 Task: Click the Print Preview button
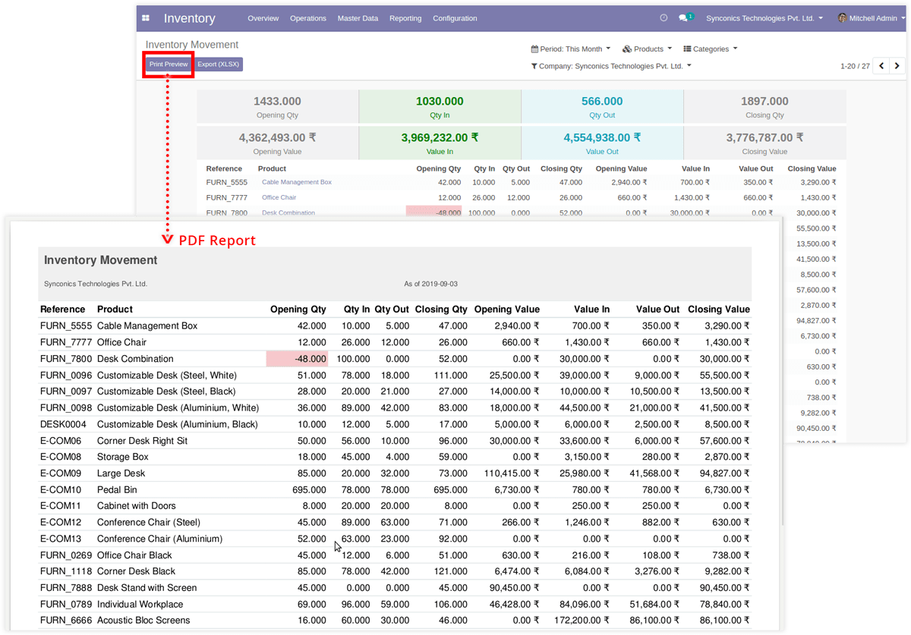point(169,64)
